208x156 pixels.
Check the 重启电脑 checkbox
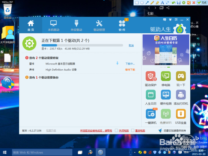pos(133,131)
